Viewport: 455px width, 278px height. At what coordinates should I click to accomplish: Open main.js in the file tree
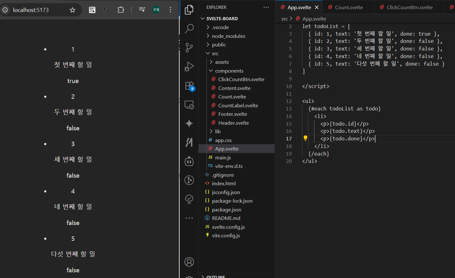tap(237, 157)
